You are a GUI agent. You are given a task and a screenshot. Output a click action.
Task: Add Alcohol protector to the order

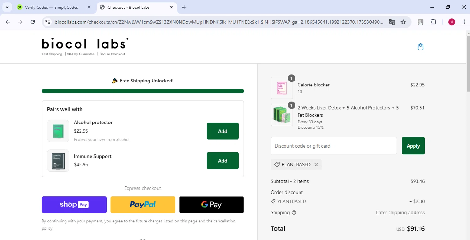(223, 131)
